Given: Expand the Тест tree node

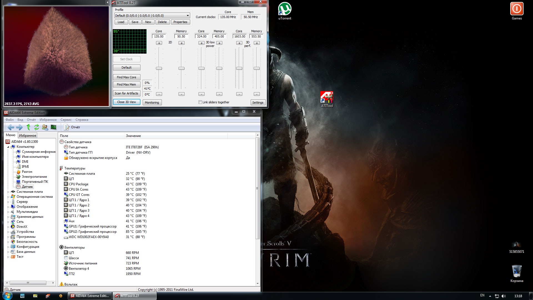Looking at the screenshot, I should 8,257.
